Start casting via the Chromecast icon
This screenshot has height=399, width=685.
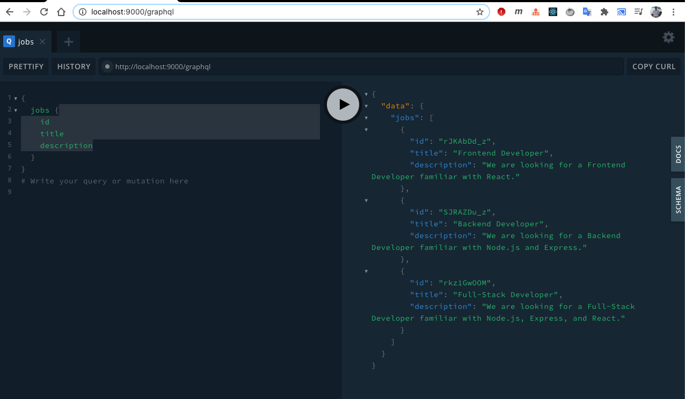pyautogui.click(x=621, y=11)
